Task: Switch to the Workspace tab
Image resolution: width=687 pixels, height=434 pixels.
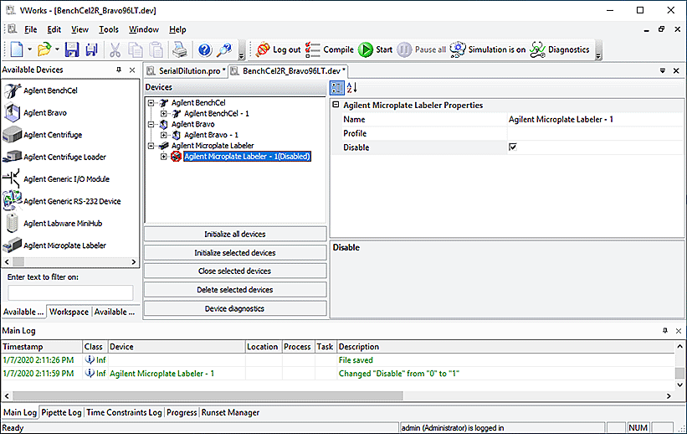Action: pyautogui.click(x=69, y=312)
